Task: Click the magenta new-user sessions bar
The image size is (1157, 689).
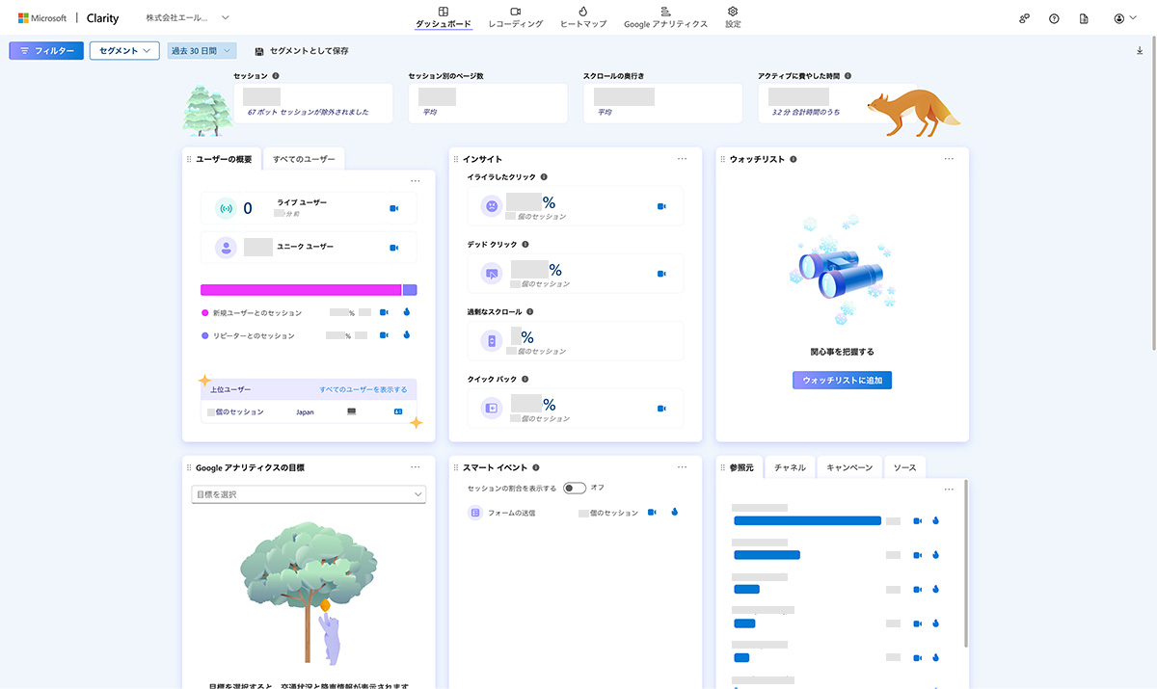Action: tap(300, 290)
